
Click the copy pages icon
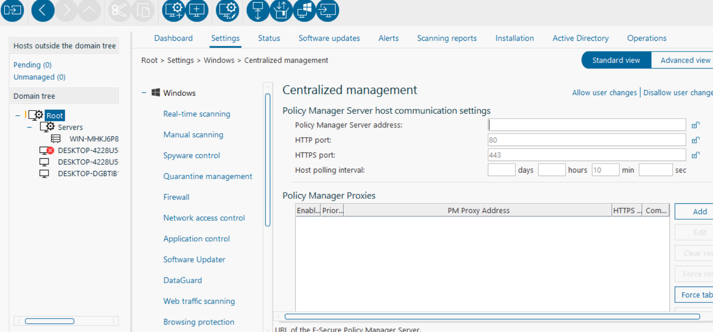[x=143, y=10]
